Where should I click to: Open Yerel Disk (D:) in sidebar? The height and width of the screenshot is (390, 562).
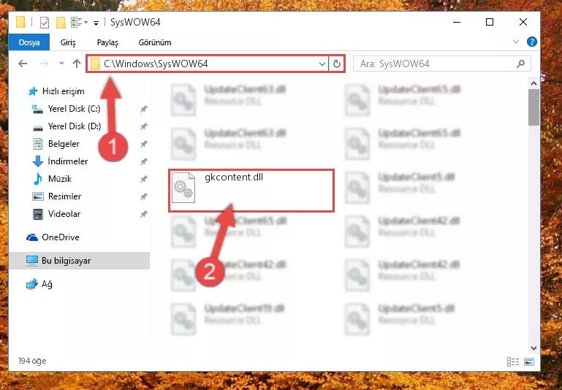[x=75, y=126]
